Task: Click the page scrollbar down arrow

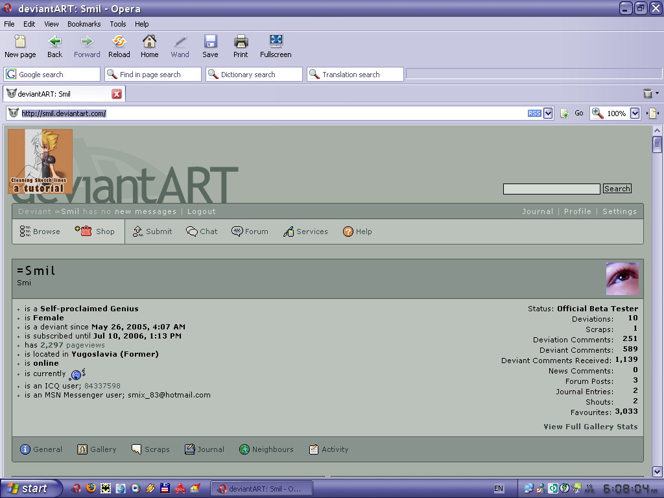Action: [x=657, y=471]
